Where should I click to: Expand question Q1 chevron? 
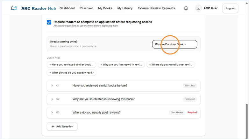pyautogui.click(x=52, y=85)
